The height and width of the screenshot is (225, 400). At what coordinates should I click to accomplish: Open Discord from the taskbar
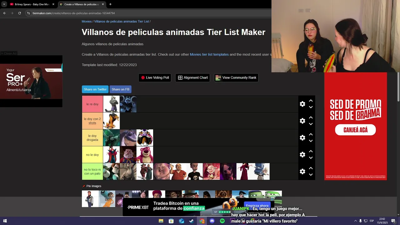pos(212,221)
